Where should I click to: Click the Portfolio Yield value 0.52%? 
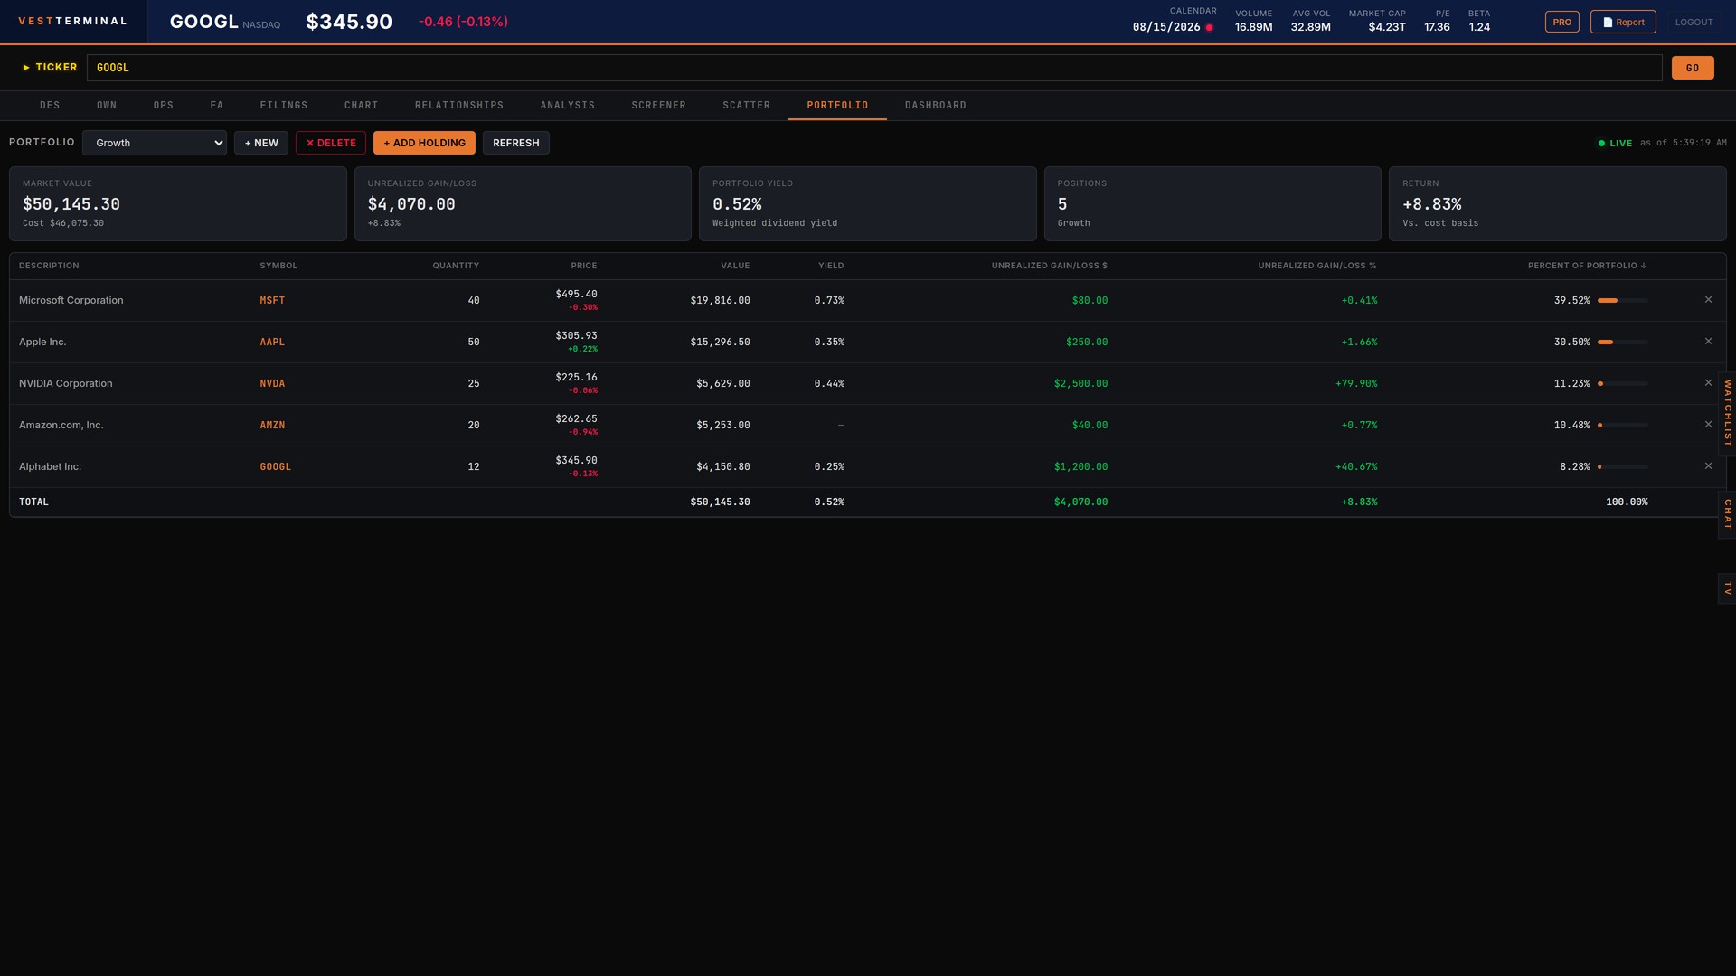tap(737, 204)
